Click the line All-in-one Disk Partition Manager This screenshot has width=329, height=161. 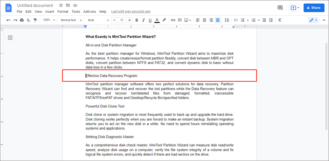tap(111, 45)
